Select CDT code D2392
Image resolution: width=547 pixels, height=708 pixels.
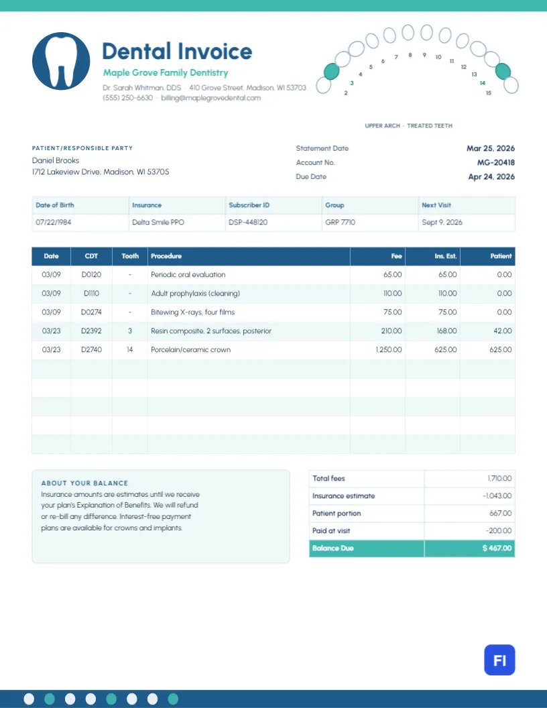click(91, 331)
